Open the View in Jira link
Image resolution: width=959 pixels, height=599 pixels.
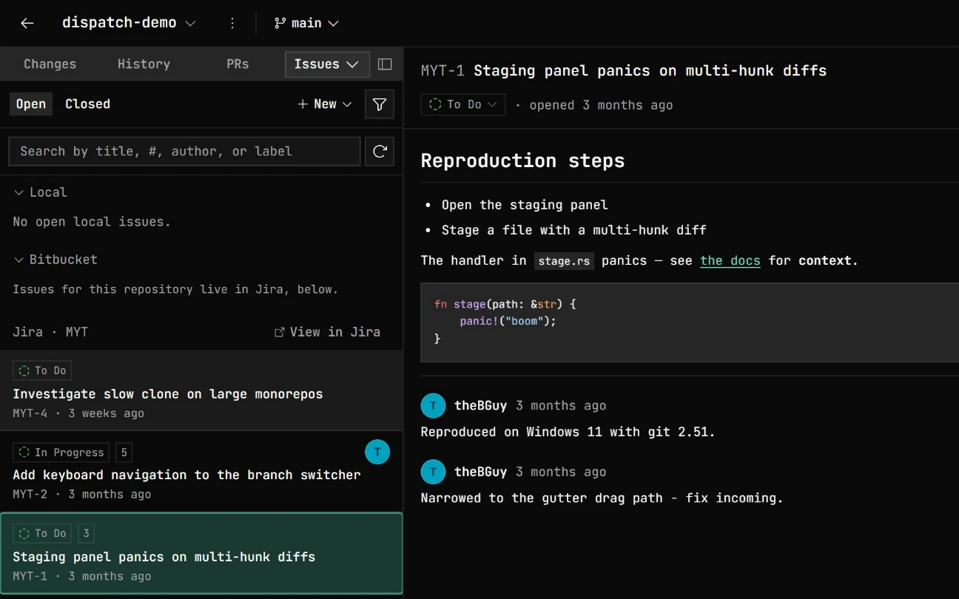(327, 332)
